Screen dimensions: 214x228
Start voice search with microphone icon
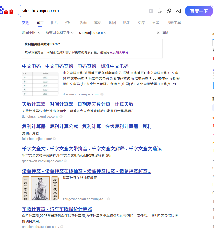tap(160, 11)
